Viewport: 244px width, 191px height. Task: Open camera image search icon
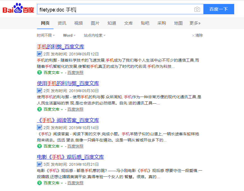point(197,9)
